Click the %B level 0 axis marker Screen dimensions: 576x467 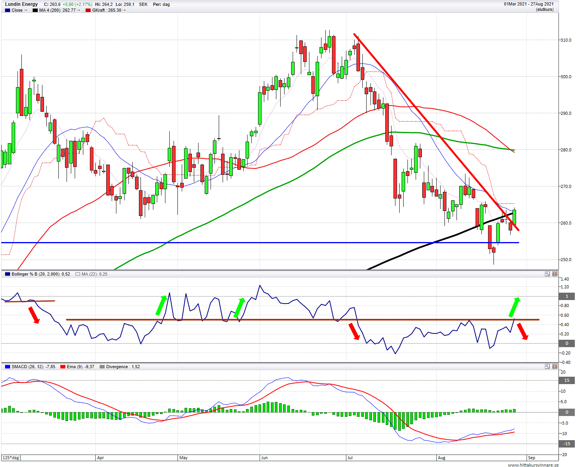[567, 343]
